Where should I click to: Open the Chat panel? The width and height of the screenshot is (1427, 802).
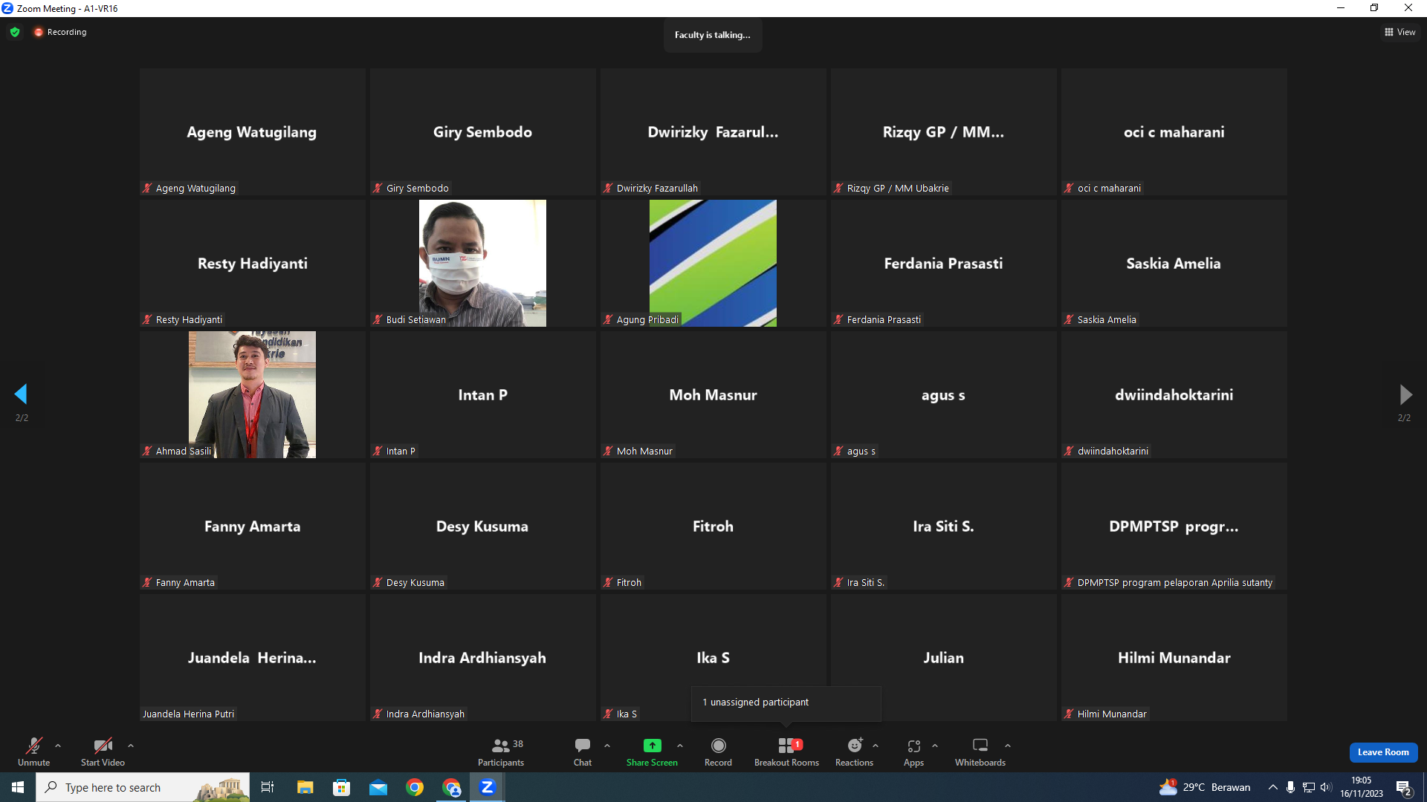pyautogui.click(x=583, y=752)
